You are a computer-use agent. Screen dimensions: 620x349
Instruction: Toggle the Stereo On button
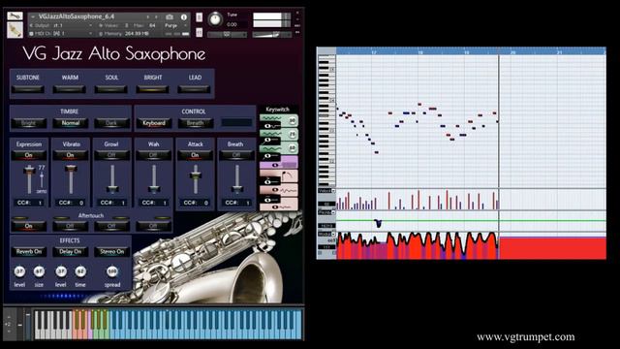(x=111, y=252)
